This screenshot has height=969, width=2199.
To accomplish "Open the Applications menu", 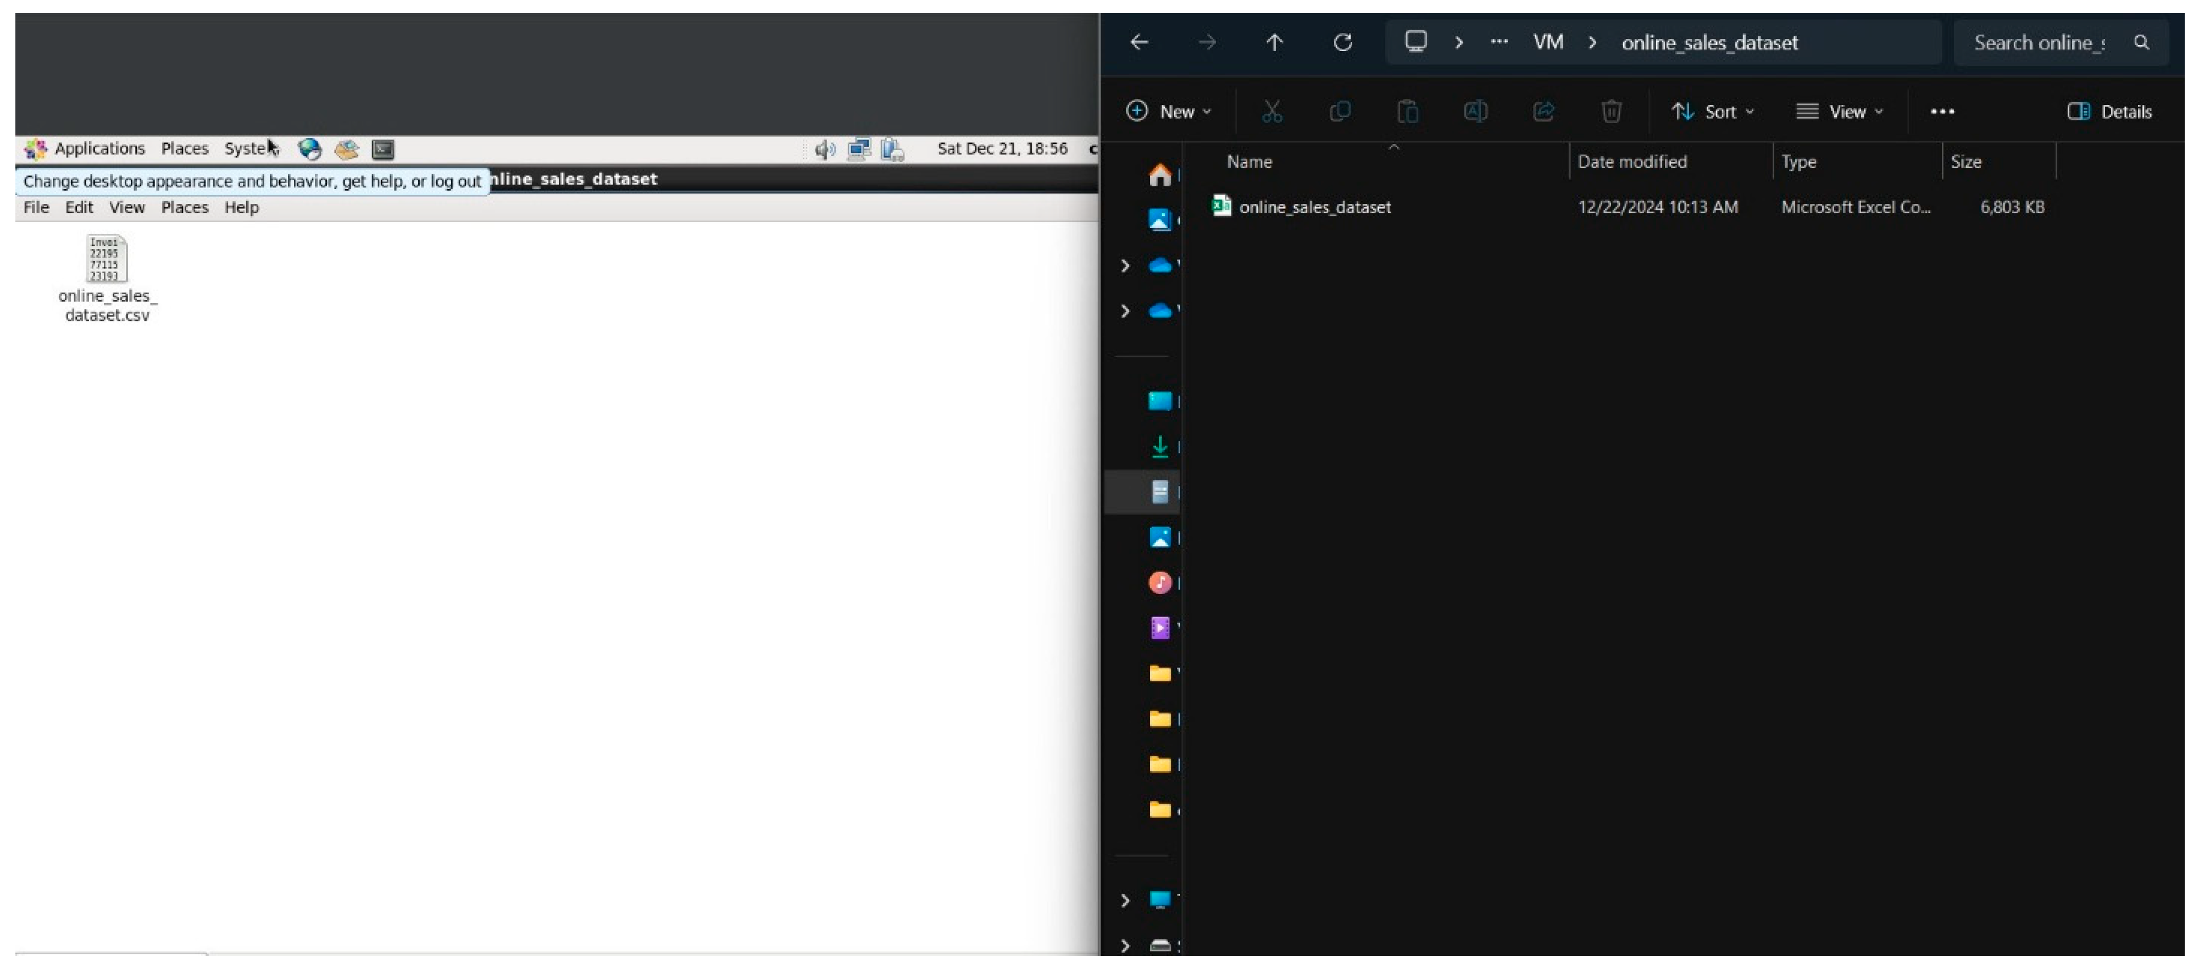I will [99, 148].
